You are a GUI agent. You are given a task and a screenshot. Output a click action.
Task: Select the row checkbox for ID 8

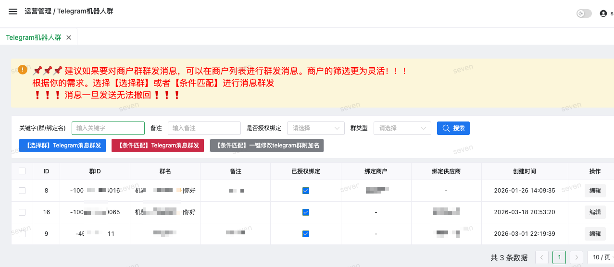tap(22, 191)
